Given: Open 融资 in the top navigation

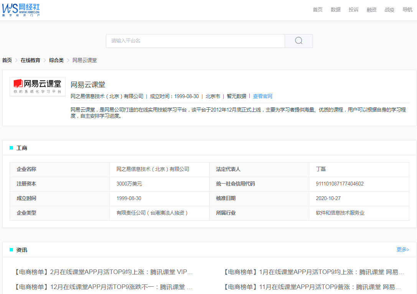Looking at the screenshot, I should [371, 10].
